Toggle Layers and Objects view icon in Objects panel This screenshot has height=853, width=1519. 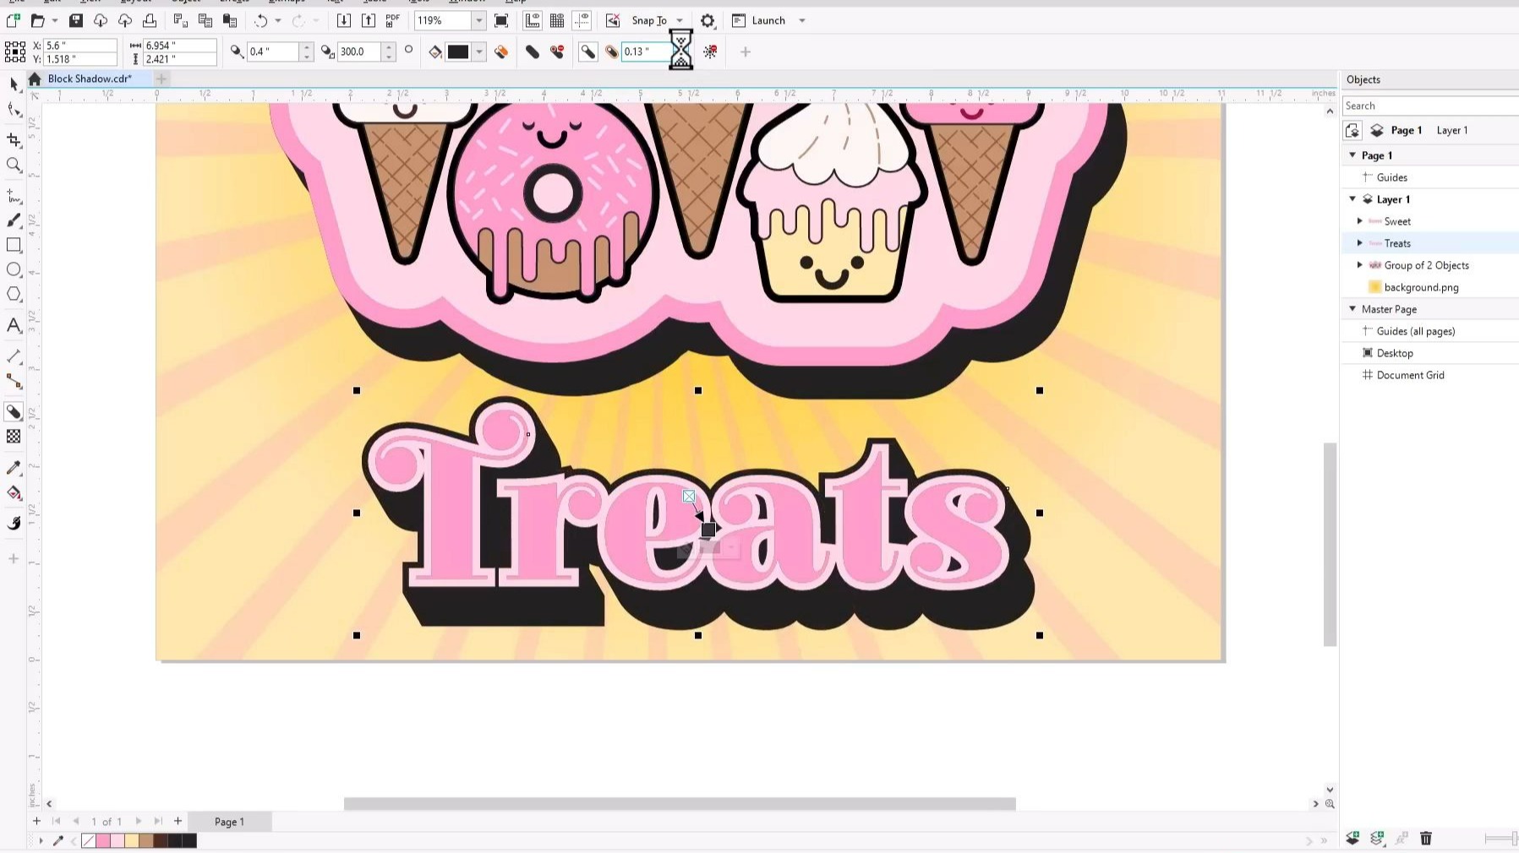(x=1352, y=130)
